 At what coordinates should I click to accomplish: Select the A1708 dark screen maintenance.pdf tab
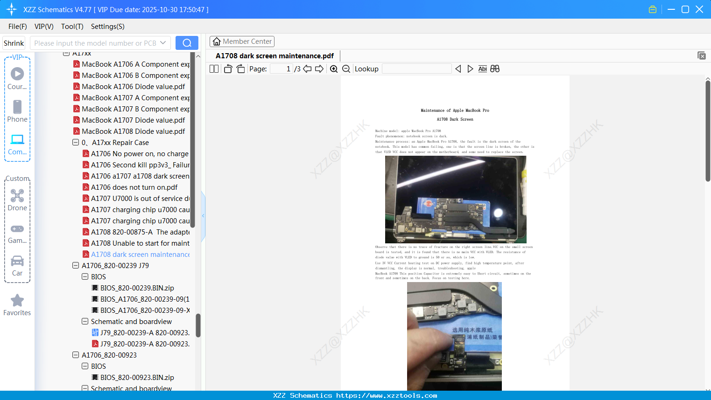tap(275, 56)
